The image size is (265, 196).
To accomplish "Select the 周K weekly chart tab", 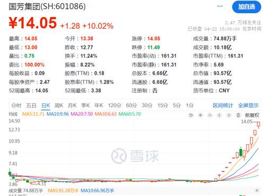I will pyautogui.click(x=59, y=105).
